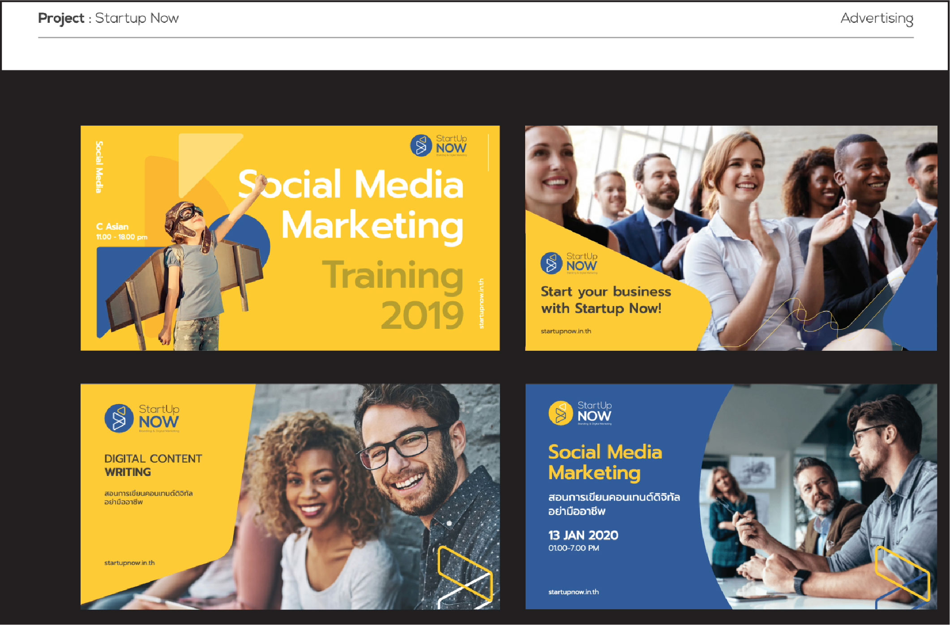Click 'Start your business with Startup Now!' text
This screenshot has width=950, height=625.
[606, 300]
